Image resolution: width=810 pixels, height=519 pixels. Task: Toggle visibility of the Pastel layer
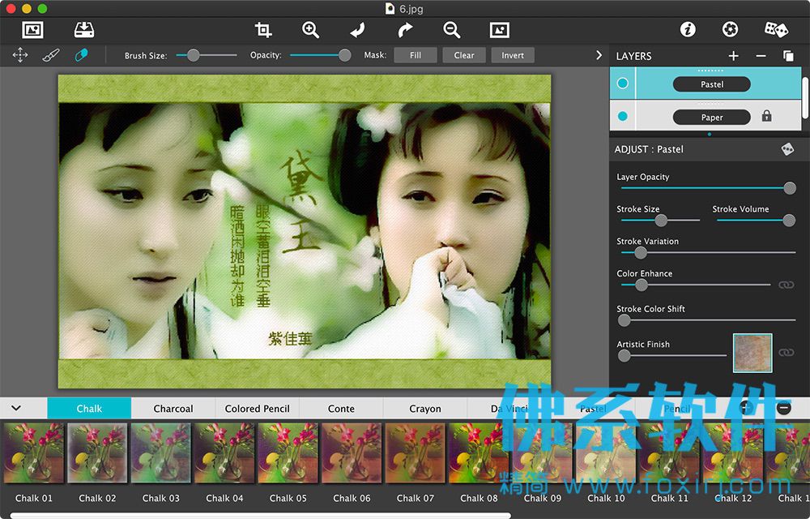point(622,84)
